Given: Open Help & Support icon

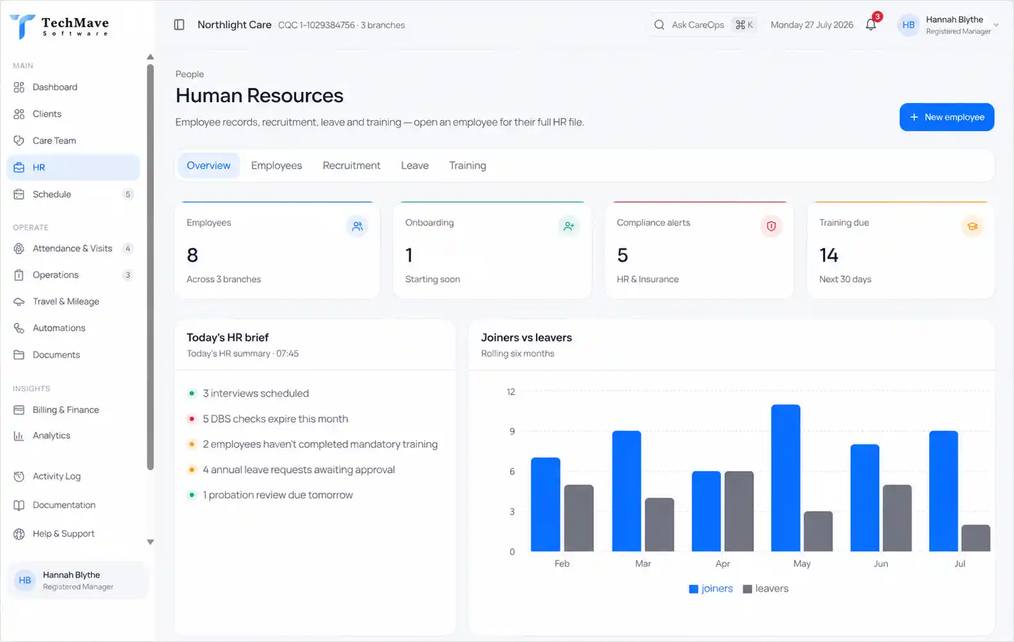Looking at the screenshot, I should (19, 534).
